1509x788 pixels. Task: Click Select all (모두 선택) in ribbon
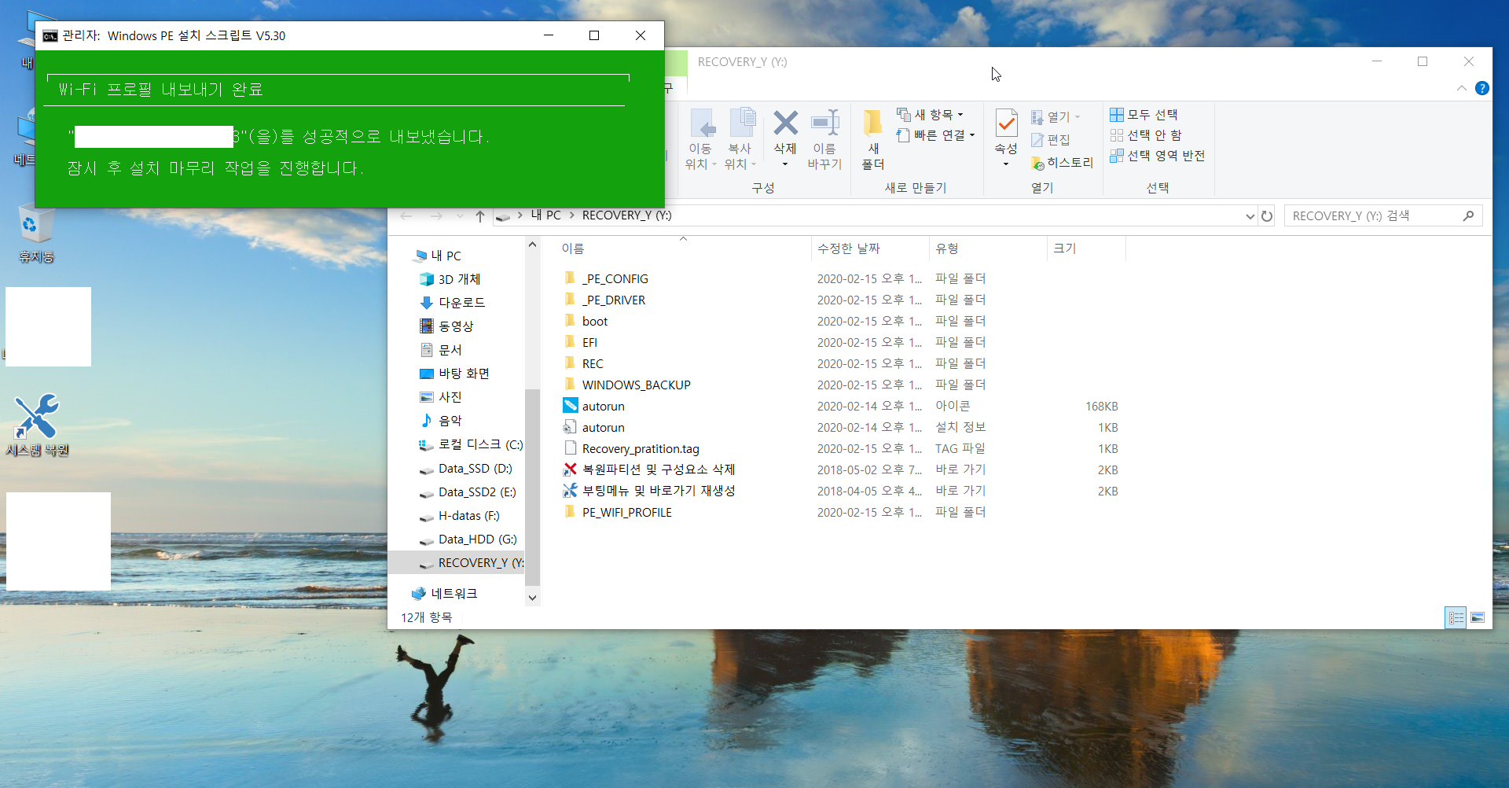click(x=1144, y=115)
